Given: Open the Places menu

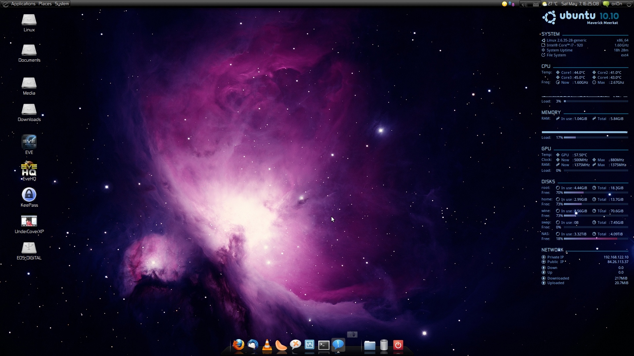Looking at the screenshot, I should [x=45, y=4].
